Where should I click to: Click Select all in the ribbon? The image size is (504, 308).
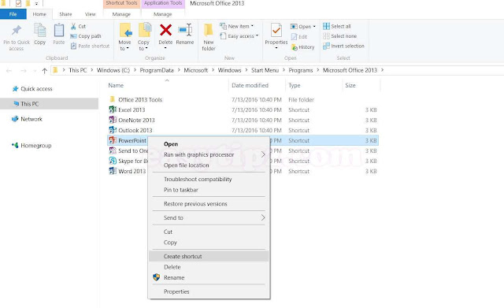[337, 26]
